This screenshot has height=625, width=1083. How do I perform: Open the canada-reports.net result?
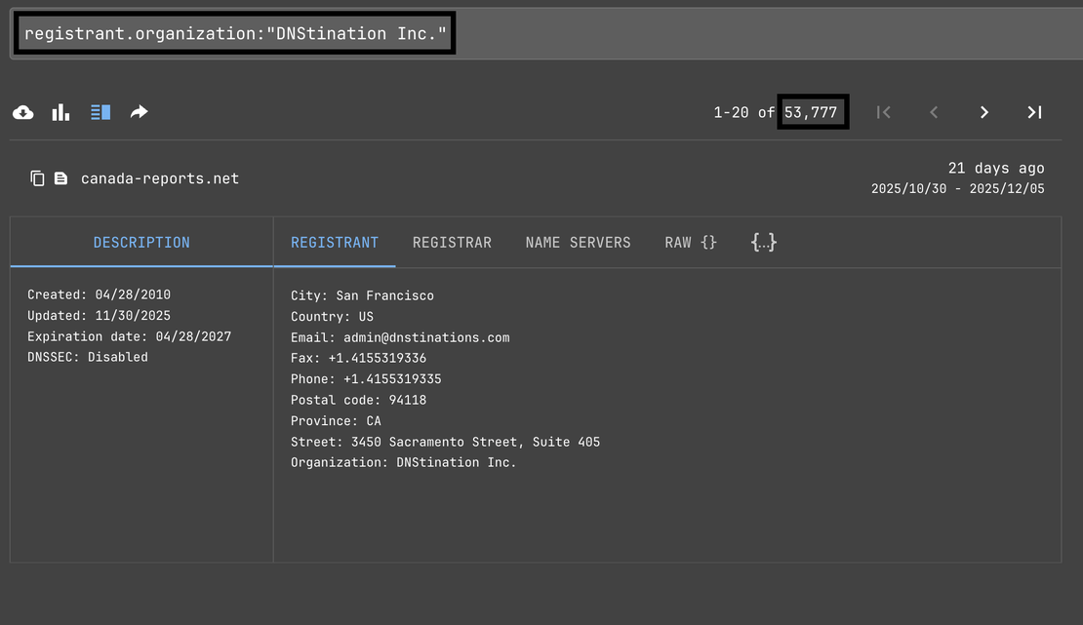pyautogui.click(x=160, y=178)
